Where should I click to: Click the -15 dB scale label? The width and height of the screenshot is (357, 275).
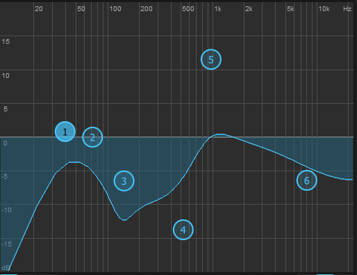click(6, 244)
